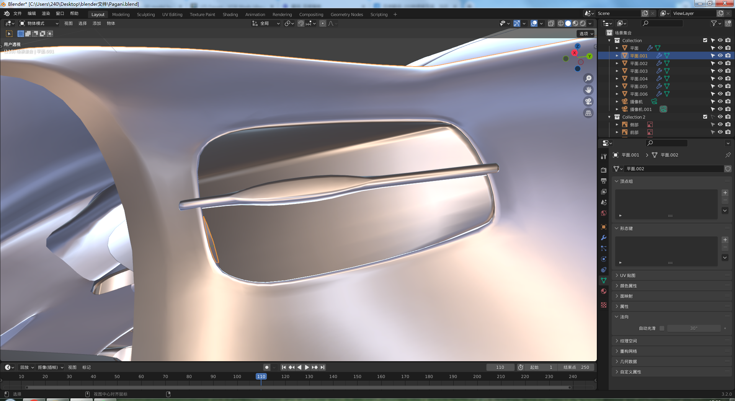Screen dimensions: 735x401
Task: Open the 文件 menu
Action: 18,13
